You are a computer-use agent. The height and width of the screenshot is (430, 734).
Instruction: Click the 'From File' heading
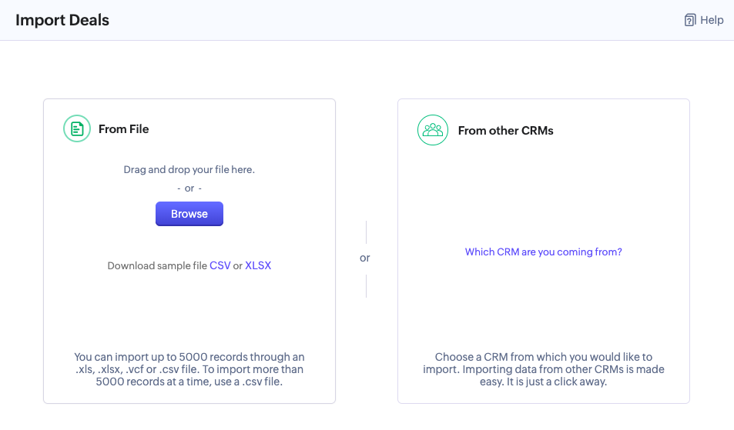123,129
